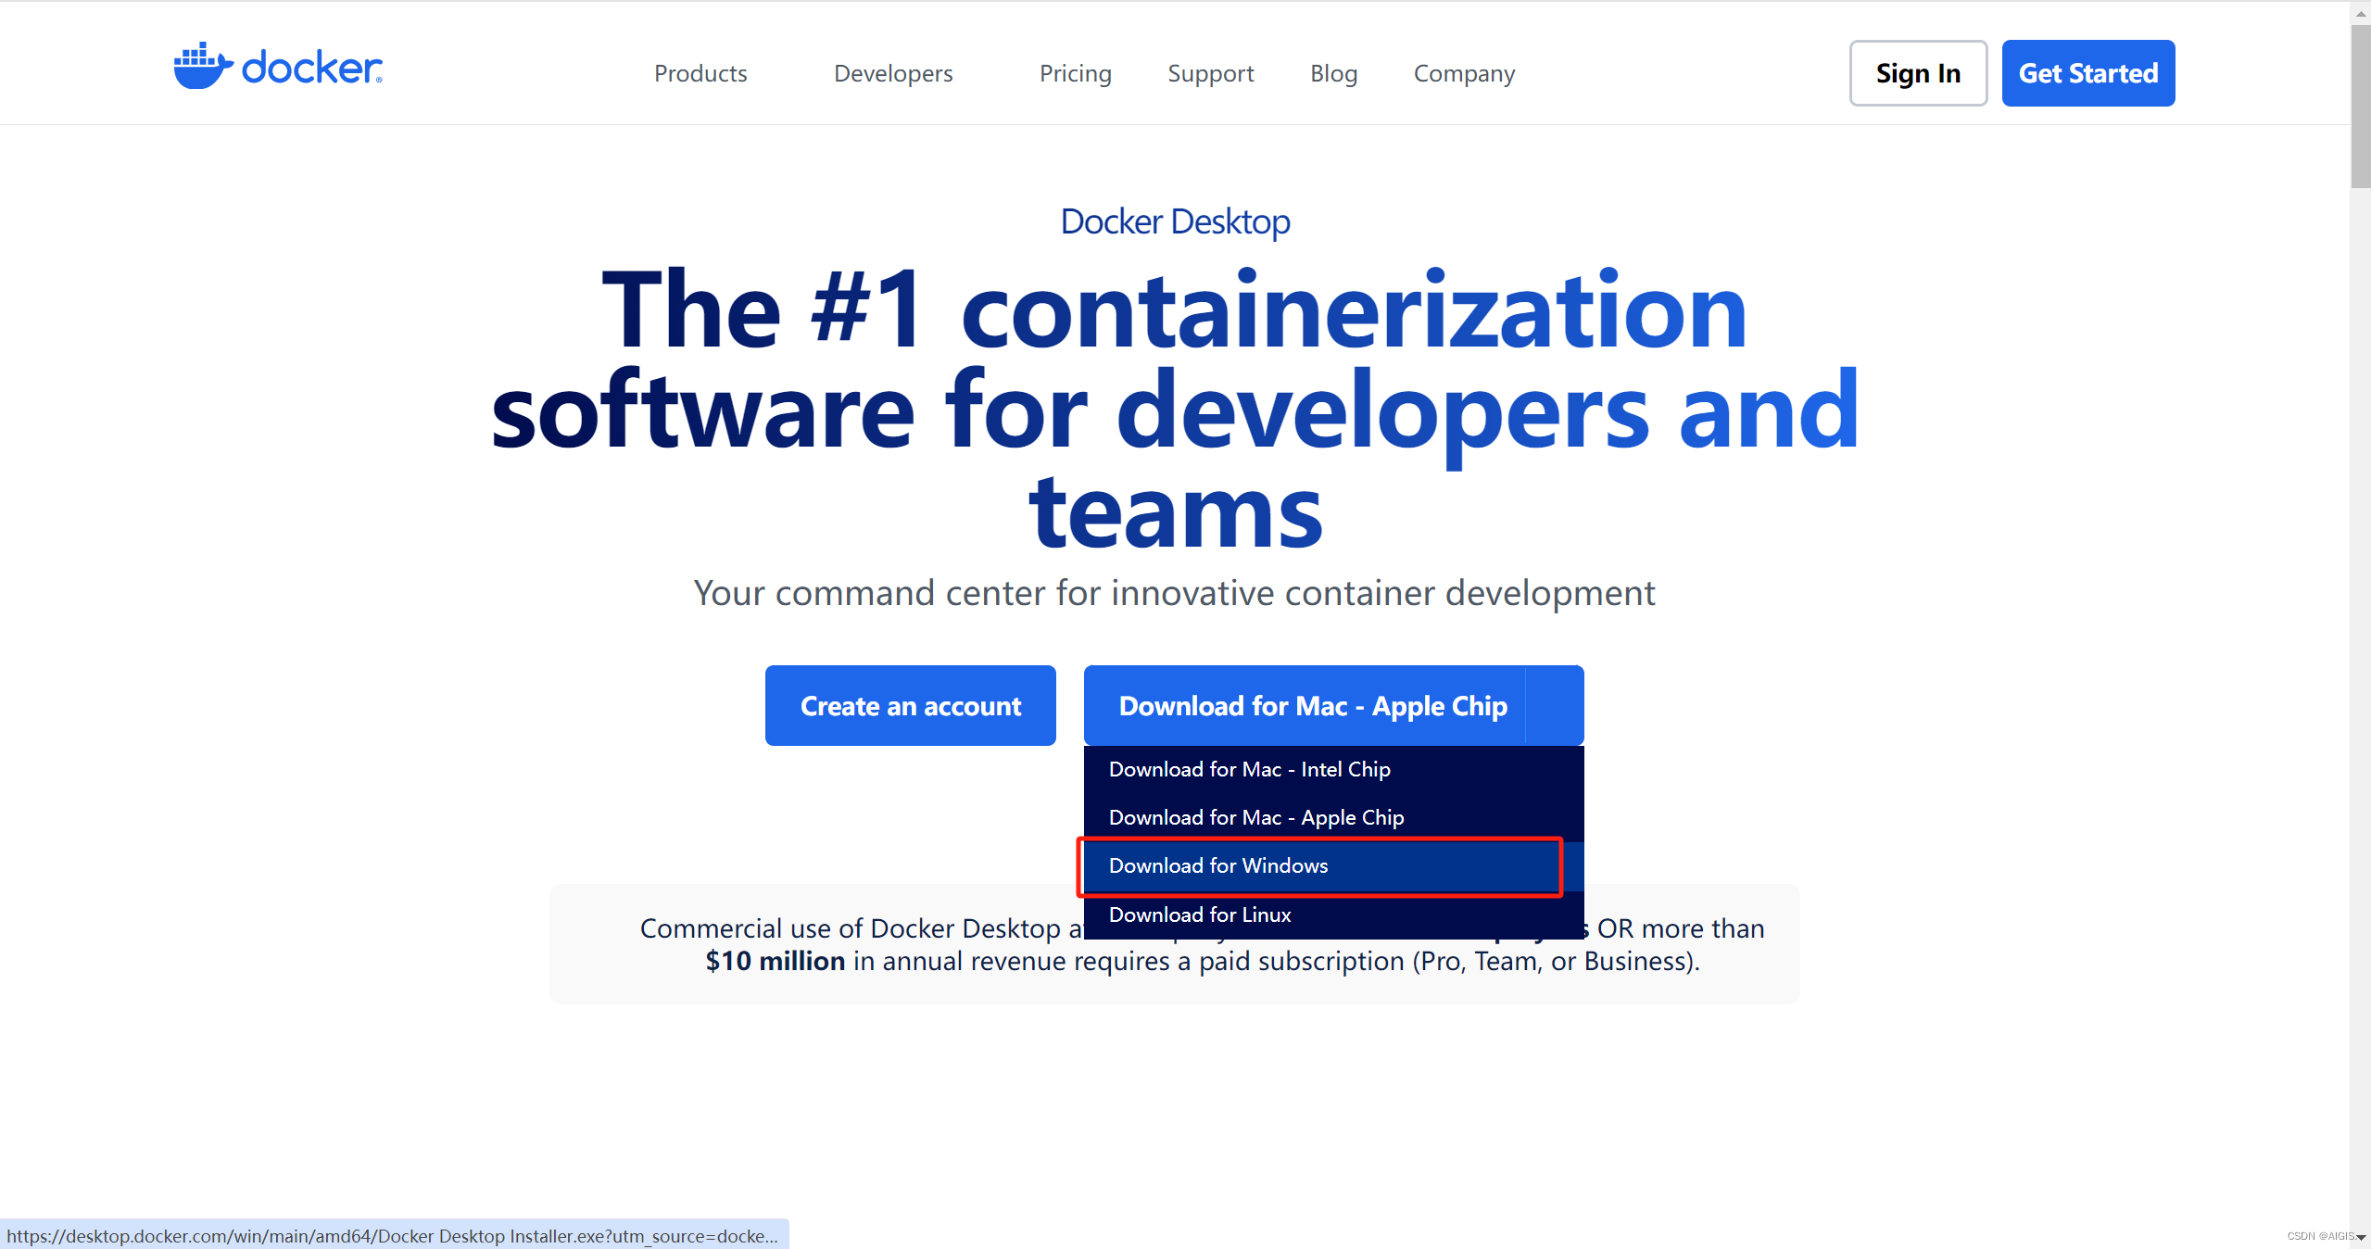
Task: Click the status bar installer URL
Action: click(393, 1235)
